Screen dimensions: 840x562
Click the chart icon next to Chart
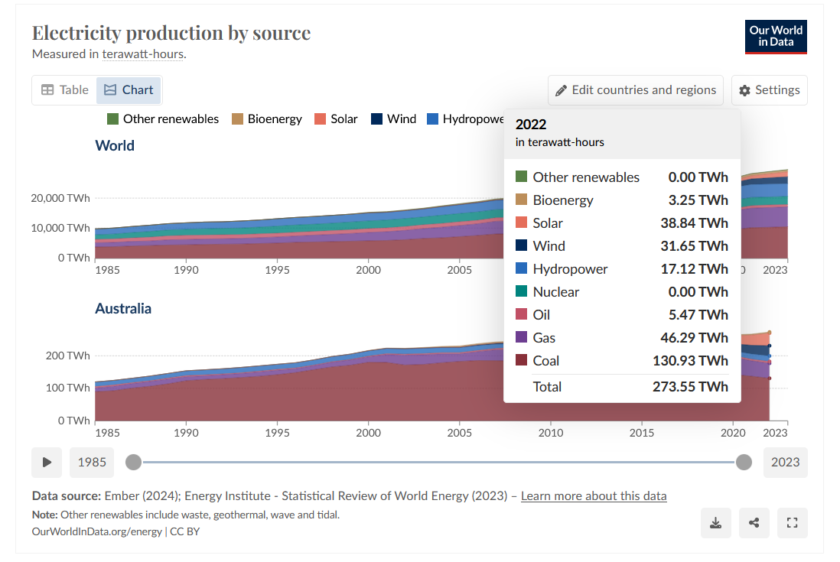pyautogui.click(x=109, y=89)
